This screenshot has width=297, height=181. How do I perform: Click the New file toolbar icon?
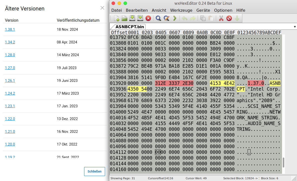117,18
